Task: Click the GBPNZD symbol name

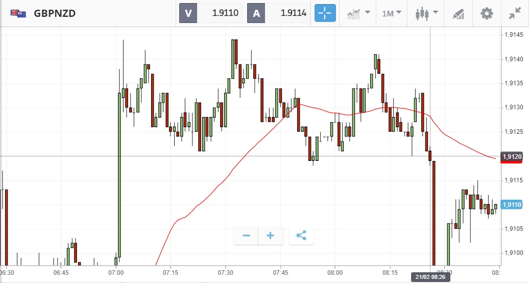Action: pyautogui.click(x=55, y=13)
